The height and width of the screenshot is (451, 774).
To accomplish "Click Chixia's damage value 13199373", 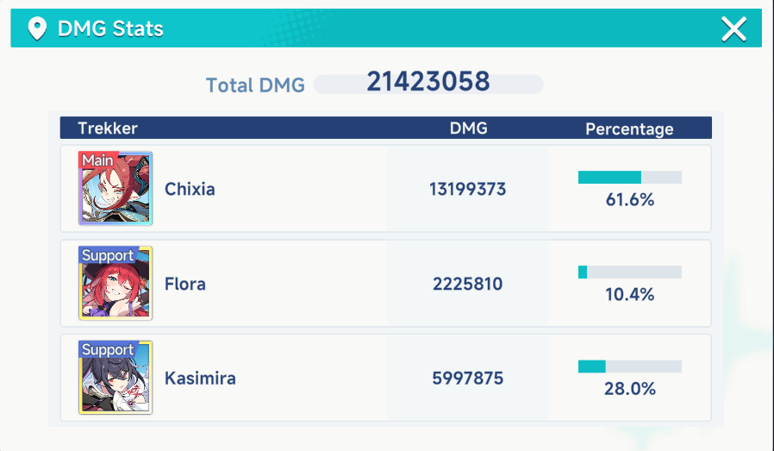I will [x=467, y=189].
